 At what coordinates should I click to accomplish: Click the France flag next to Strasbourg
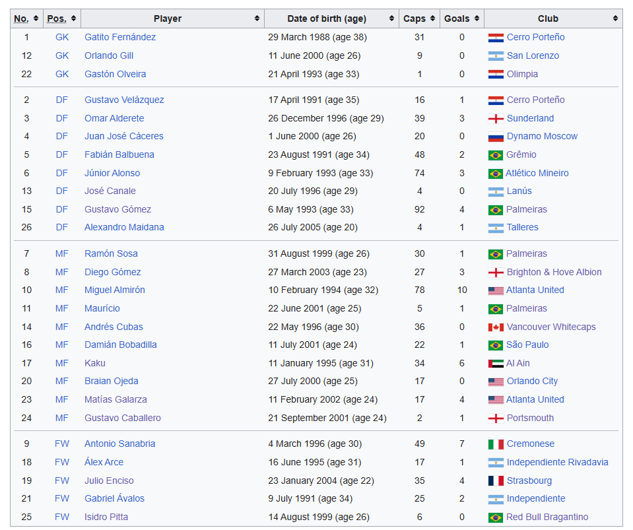click(x=495, y=481)
